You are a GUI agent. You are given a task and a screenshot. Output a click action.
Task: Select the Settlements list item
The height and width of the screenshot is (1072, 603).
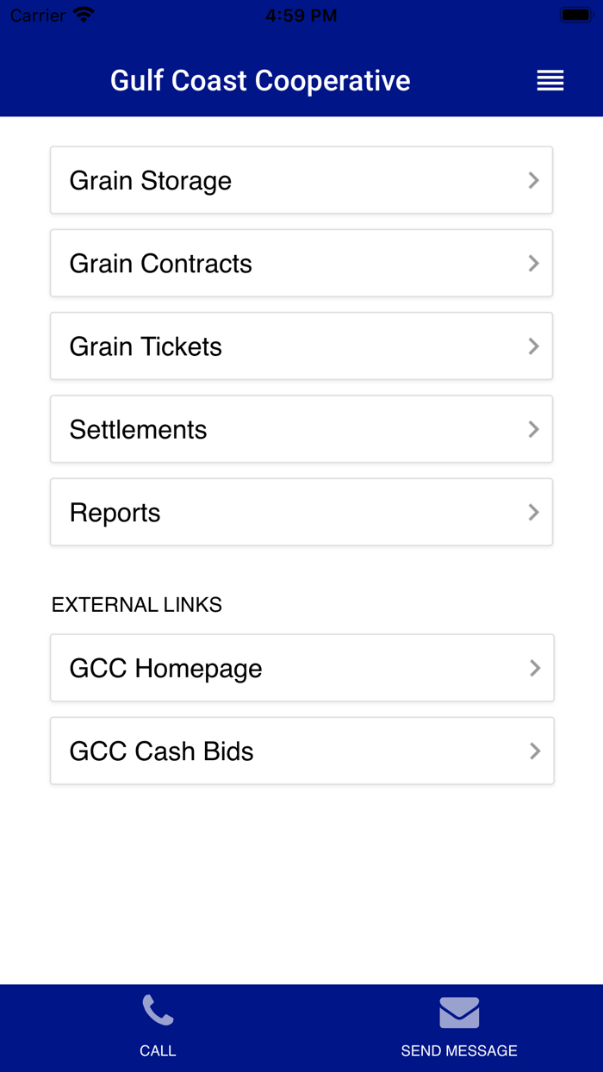301,429
